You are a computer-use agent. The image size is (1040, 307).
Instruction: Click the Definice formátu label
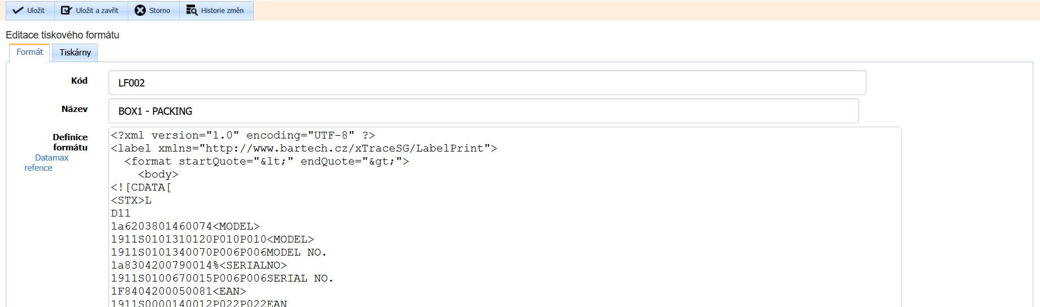pyautogui.click(x=70, y=142)
